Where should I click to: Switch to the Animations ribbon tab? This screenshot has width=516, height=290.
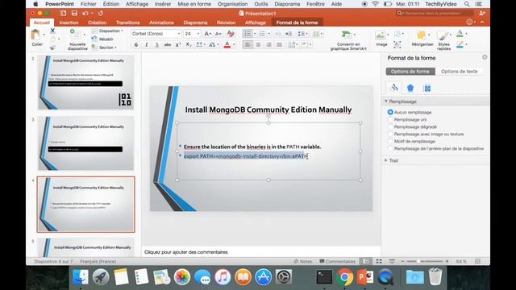coord(161,23)
